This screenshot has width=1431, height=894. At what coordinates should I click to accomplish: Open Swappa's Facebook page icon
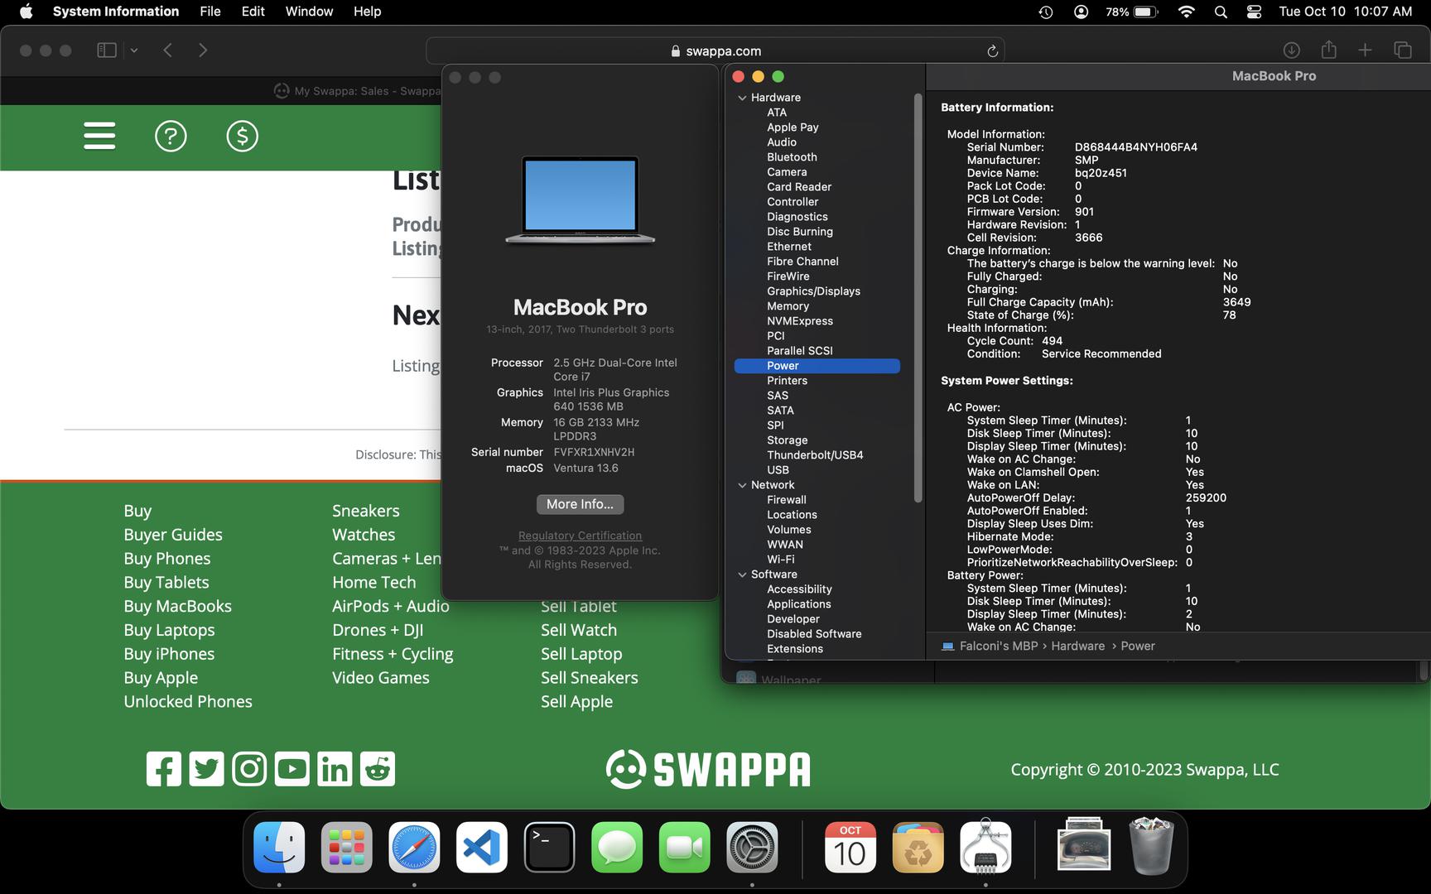[164, 769]
